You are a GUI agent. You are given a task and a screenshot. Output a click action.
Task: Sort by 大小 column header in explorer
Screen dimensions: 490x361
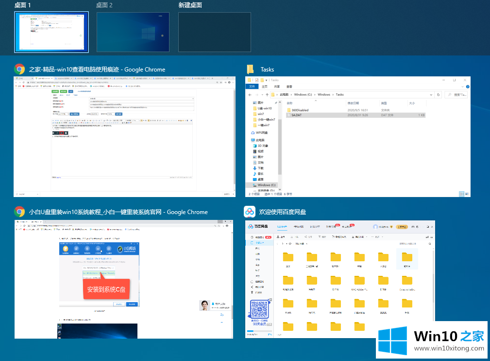pos(412,103)
